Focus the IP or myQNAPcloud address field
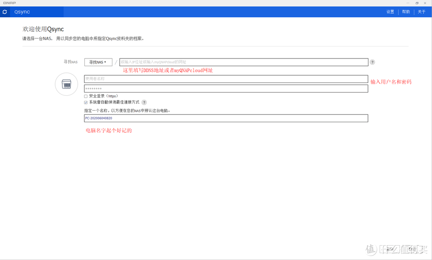432x260 pixels. click(244, 62)
